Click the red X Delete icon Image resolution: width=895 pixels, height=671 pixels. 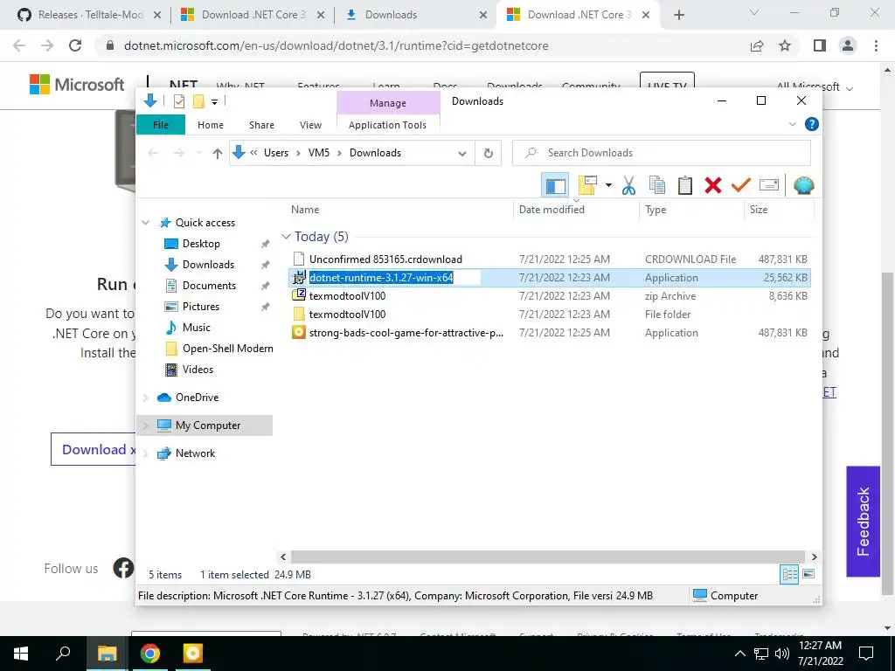713,185
